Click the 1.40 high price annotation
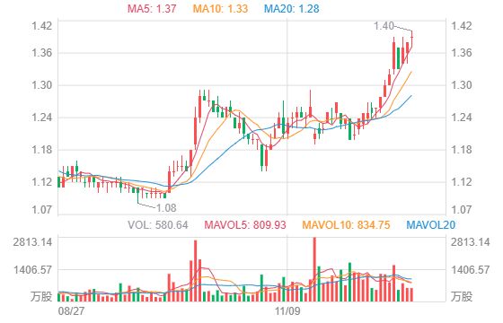The height and width of the screenshot is (323, 503). pyautogui.click(x=384, y=26)
